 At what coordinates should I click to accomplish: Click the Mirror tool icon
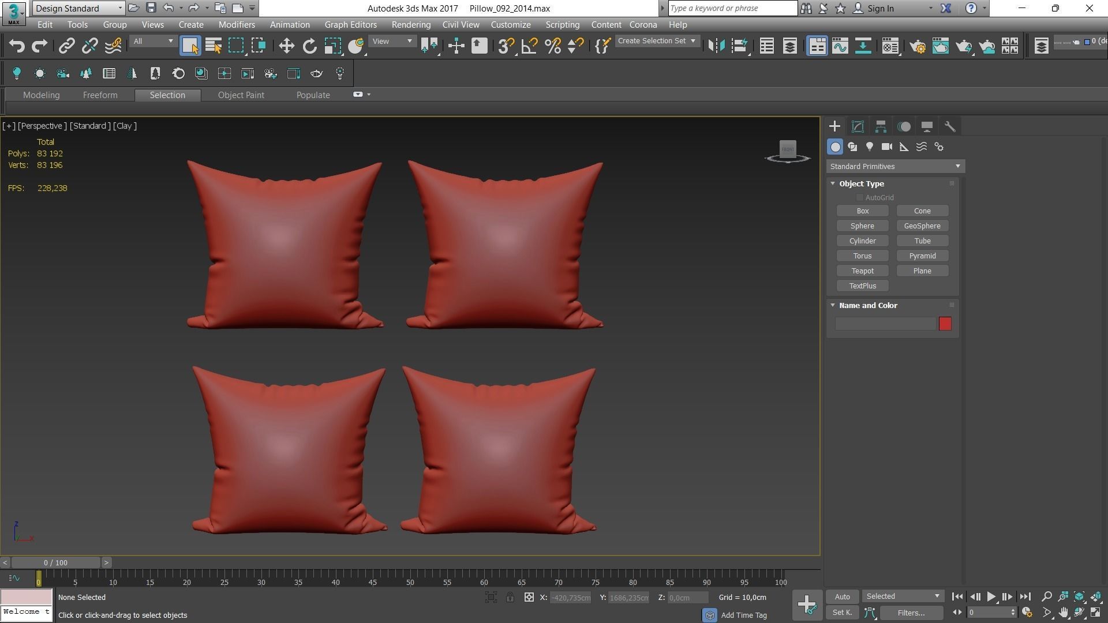(x=717, y=46)
